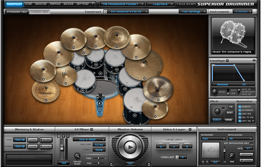Image resolution: width=261 pixels, height=167 pixels.
Task: Click the pitch Reset button
Action: click(230, 113)
